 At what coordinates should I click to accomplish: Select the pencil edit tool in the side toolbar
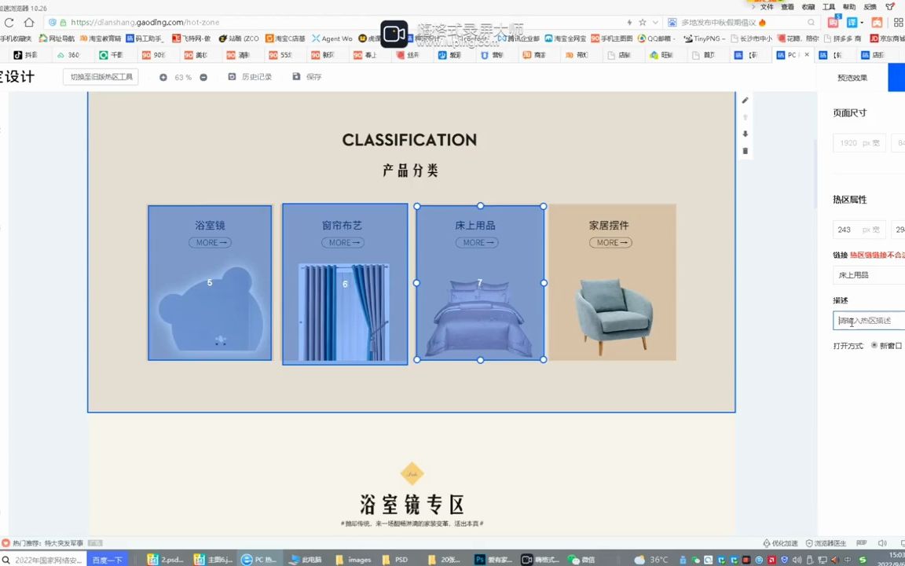(745, 101)
